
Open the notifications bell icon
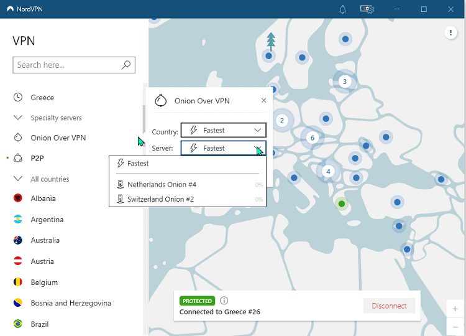342,9
